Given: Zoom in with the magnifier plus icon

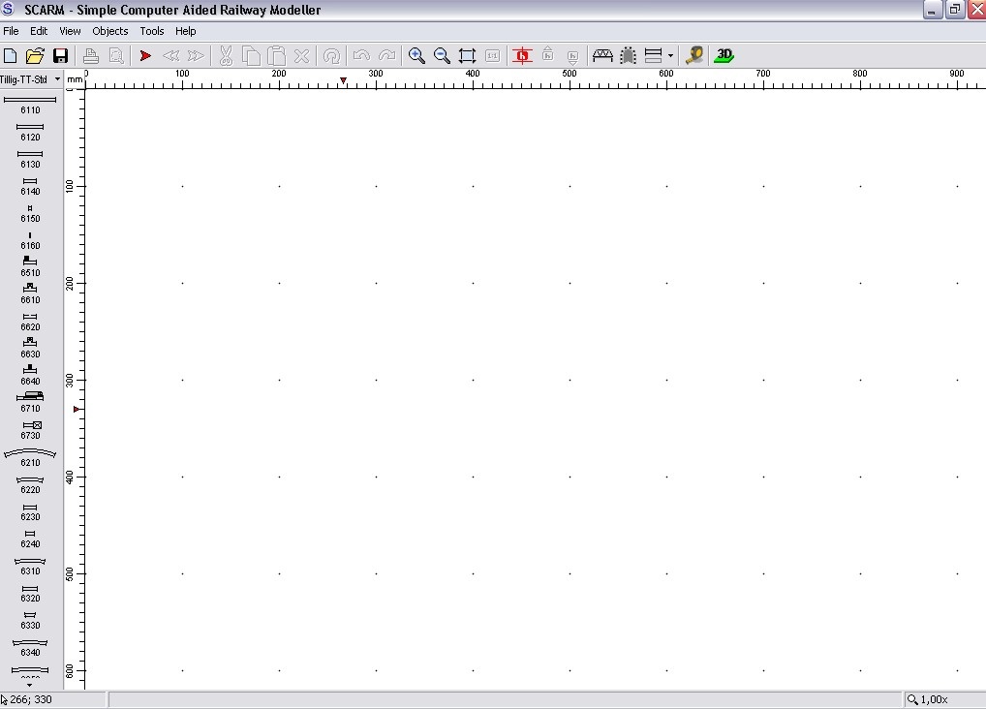Looking at the screenshot, I should 416,56.
